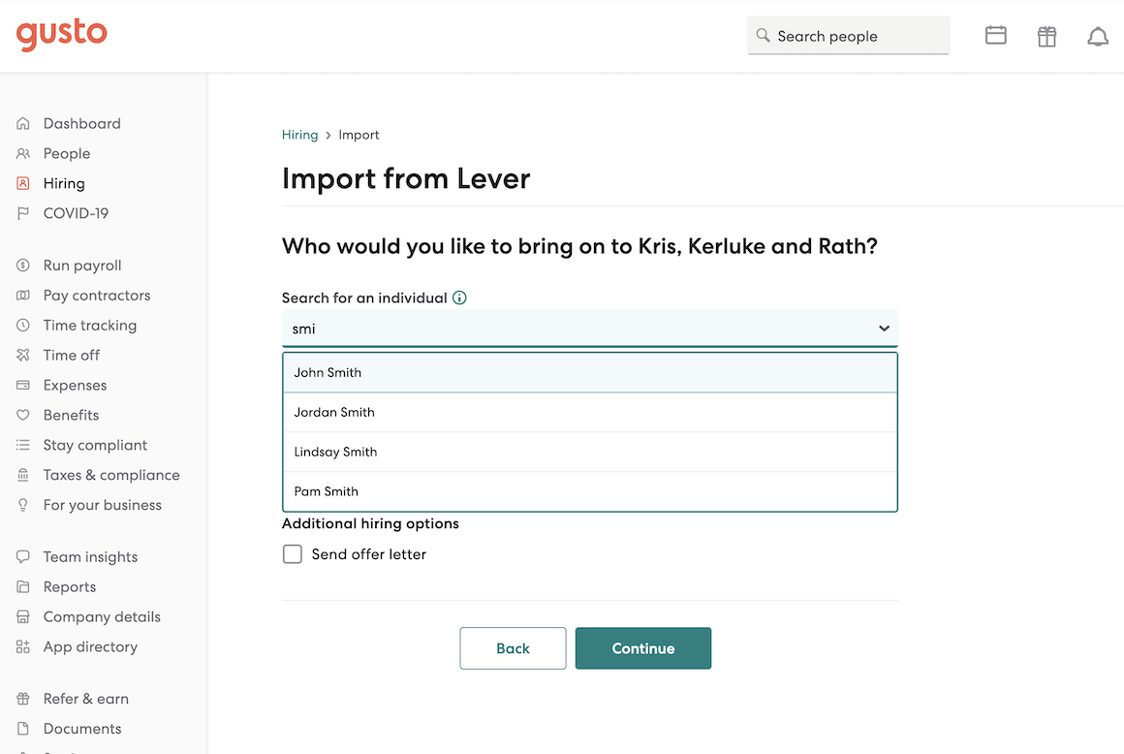The height and width of the screenshot is (754, 1124).
Task: Click the App directory grid icon
Action: point(23,646)
